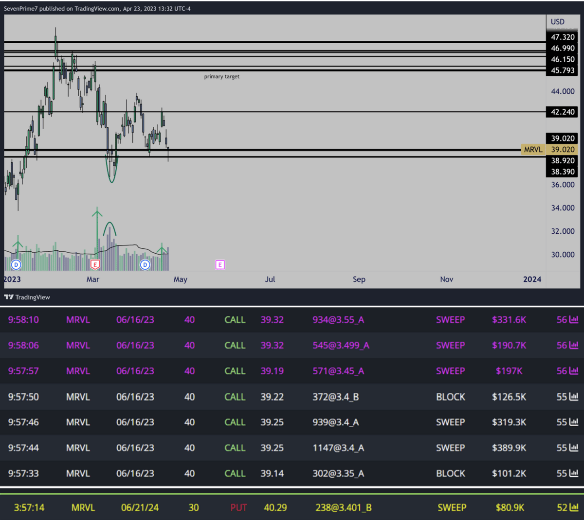Open chart icon for 3:57:14 PUT row
584x520 pixels.
point(574,507)
